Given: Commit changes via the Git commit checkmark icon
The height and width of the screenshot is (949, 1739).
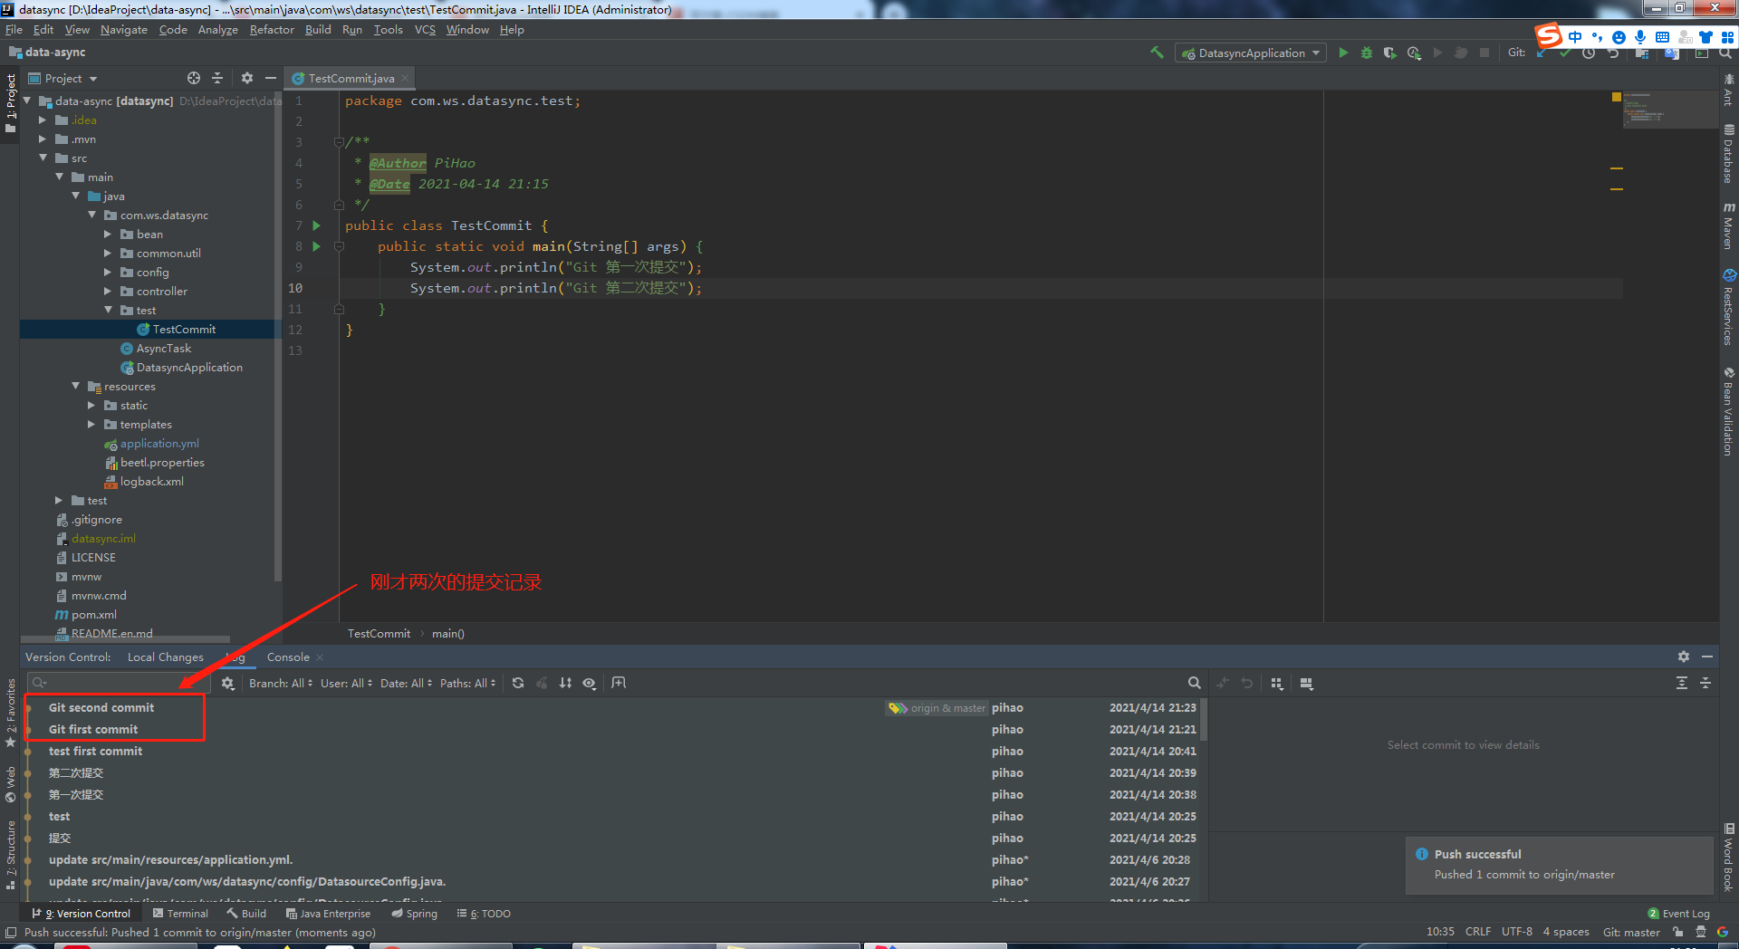Looking at the screenshot, I should point(1566,53).
